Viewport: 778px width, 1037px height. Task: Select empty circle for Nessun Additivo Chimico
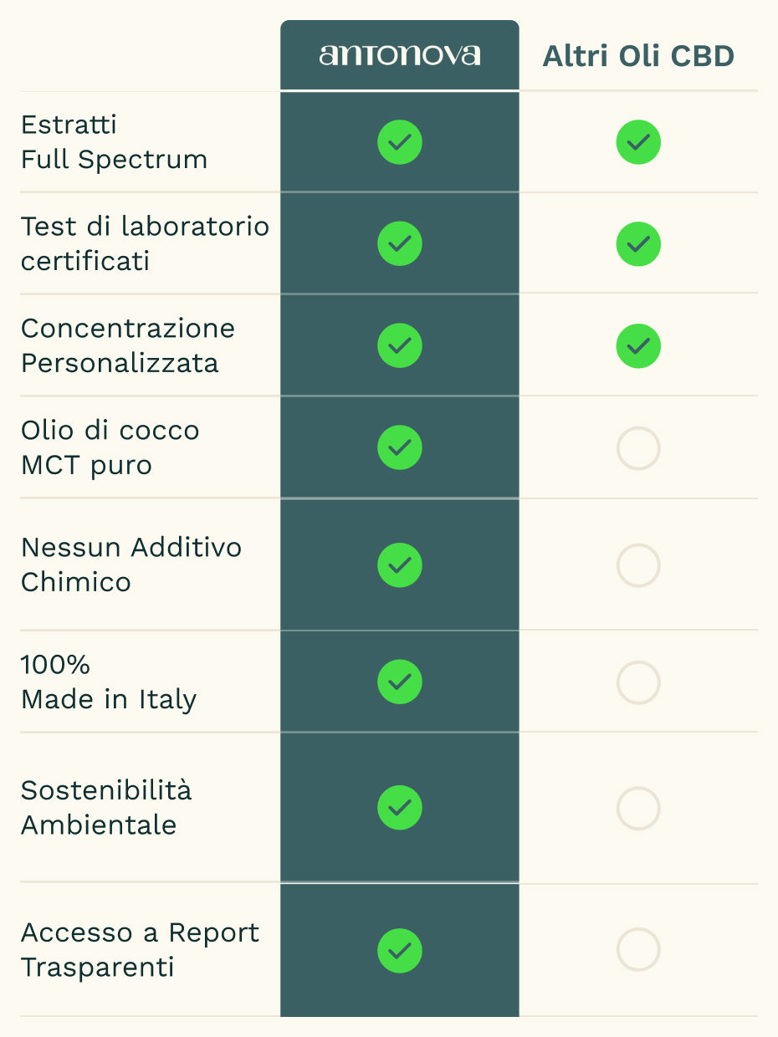point(638,565)
